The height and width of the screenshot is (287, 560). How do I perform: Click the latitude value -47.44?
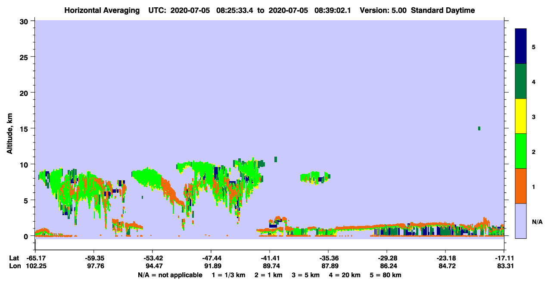click(x=211, y=258)
